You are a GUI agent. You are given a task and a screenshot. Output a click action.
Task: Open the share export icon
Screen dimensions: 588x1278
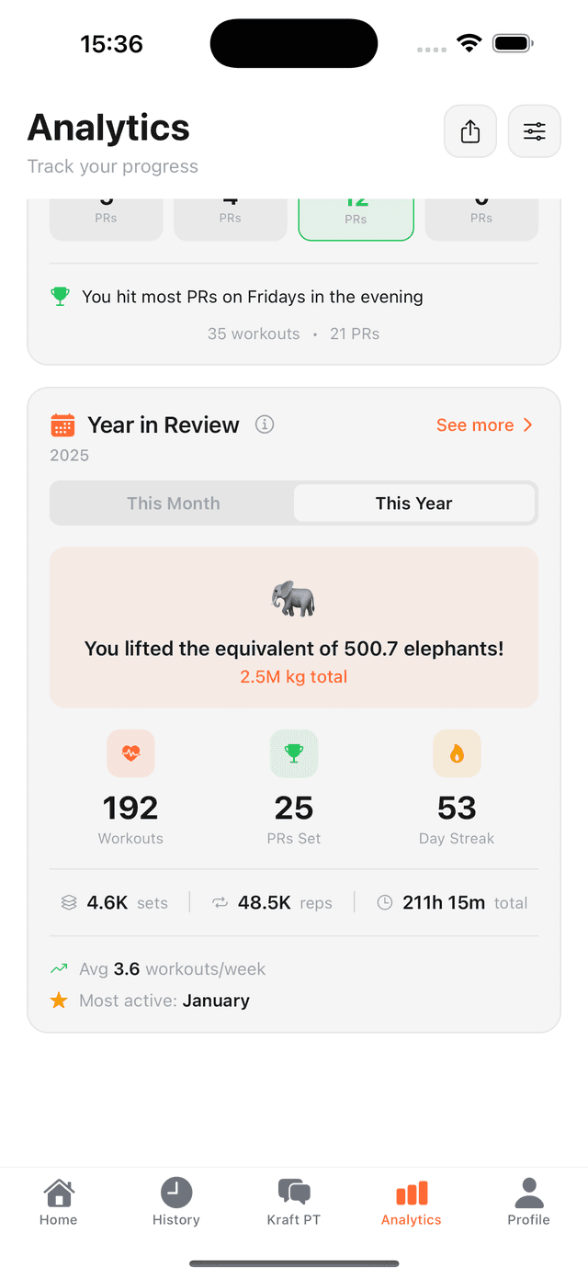pyautogui.click(x=469, y=130)
